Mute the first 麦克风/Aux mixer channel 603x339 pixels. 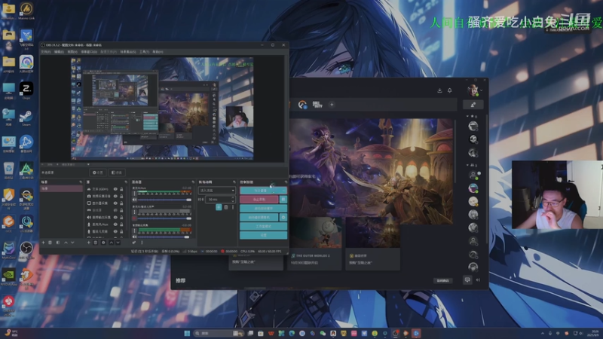click(134, 200)
